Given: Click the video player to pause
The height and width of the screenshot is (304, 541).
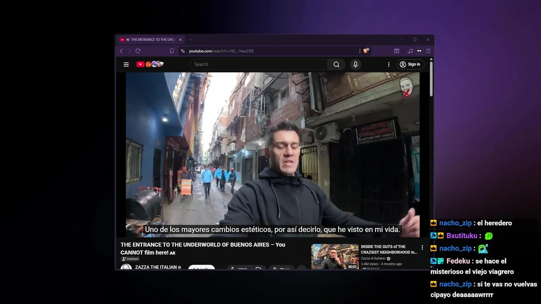Looking at the screenshot, I should pos(273,155).
